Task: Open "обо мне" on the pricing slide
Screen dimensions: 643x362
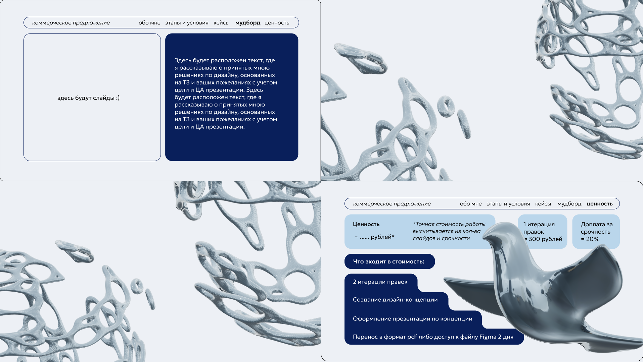Action: 470,204
